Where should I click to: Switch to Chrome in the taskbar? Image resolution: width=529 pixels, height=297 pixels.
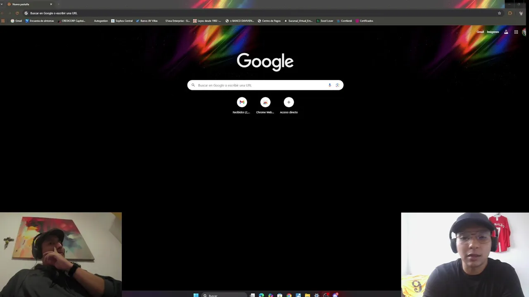289,295
